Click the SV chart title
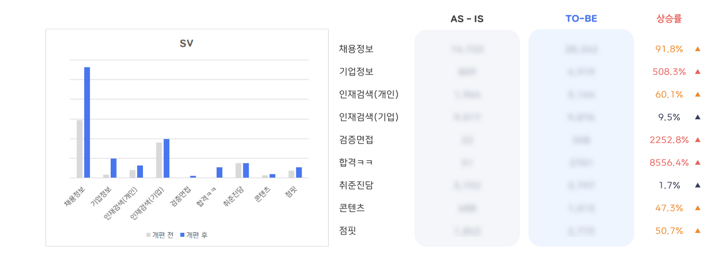728x259 pixels. [187, 44]
